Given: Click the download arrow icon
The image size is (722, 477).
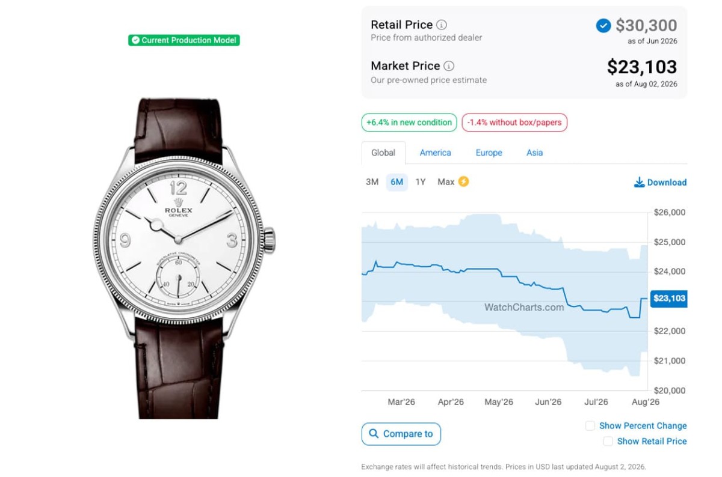Looking at the screenshot, I should tap(639, 182).
